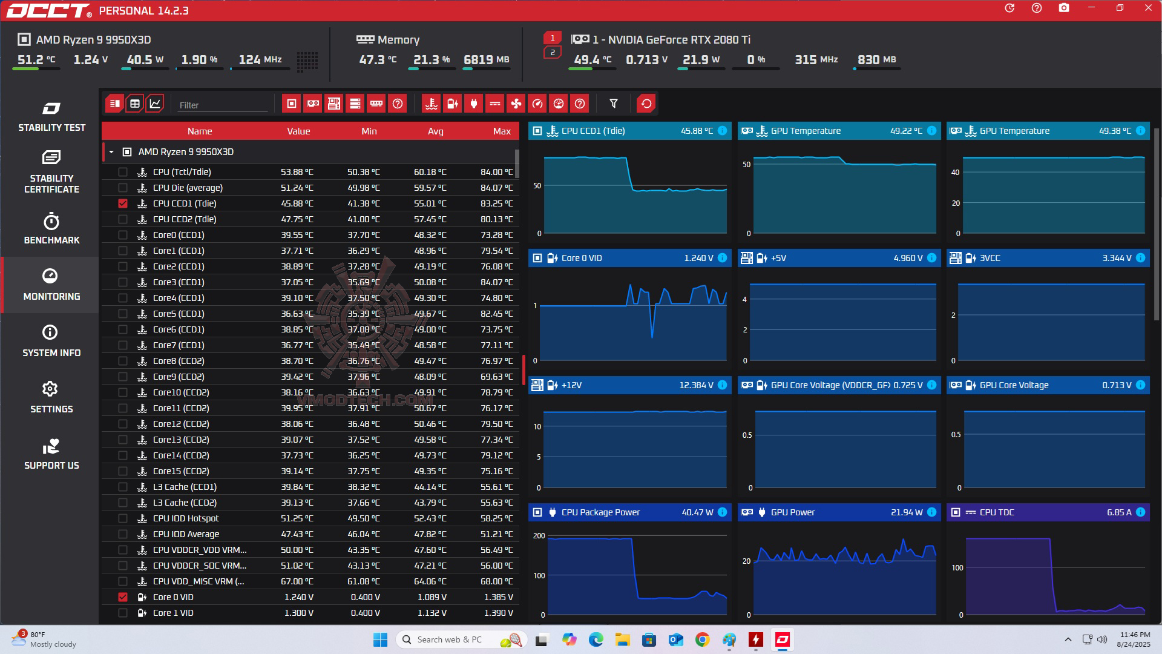Image resolution: width=1162 pixels, height=654 pixels.
Task: Sort the table by Max column
Action: pos(501,131)
